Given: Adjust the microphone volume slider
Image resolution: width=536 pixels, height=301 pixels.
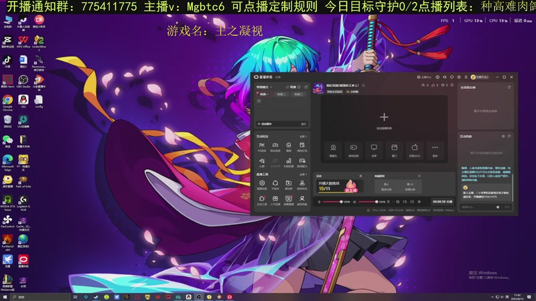Looking at the screenshot, I should 332,202.
